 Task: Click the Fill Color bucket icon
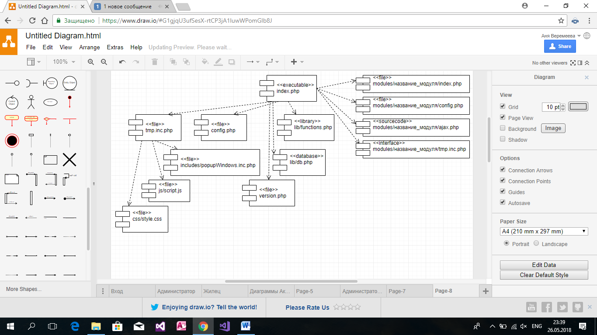click(205, 62)
